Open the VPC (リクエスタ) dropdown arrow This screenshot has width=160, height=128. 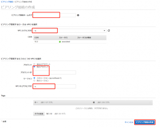coord(104,31)
